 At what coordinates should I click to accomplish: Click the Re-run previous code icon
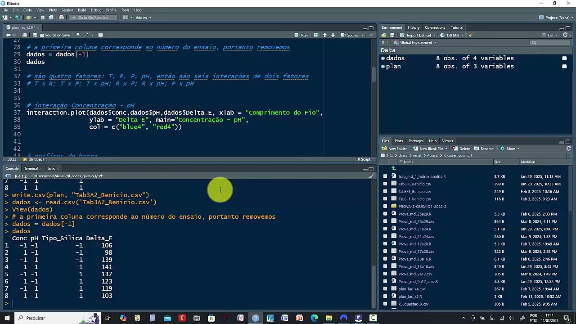[x=316, y=35]
